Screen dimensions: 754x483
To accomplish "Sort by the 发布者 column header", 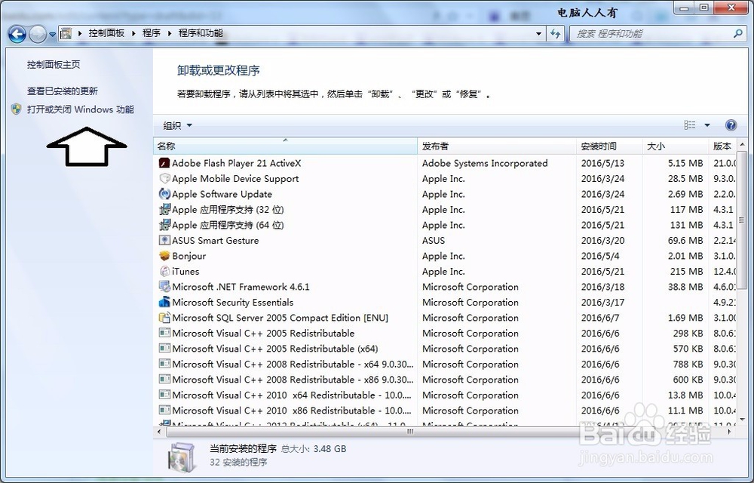I will (497, 146).
